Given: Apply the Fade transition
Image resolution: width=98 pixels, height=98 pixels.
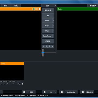Looking at the screenshot, I should (47, 21).
